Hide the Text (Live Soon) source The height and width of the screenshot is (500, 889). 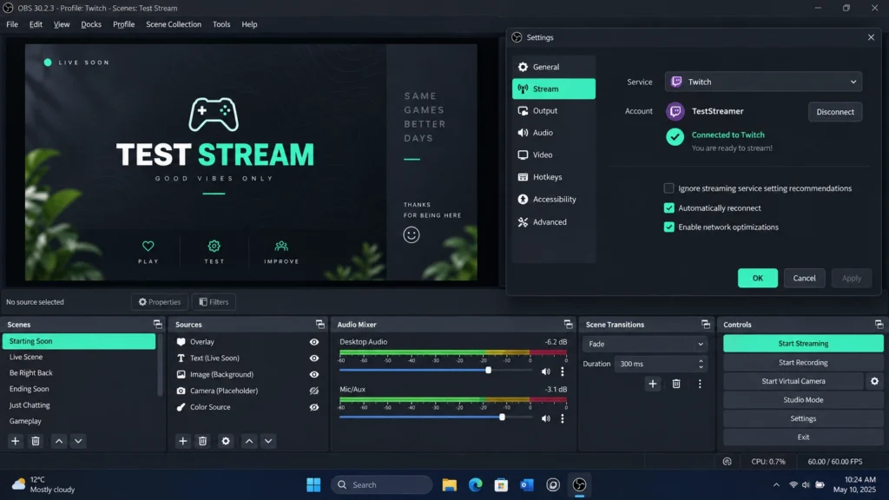point(314,359)
